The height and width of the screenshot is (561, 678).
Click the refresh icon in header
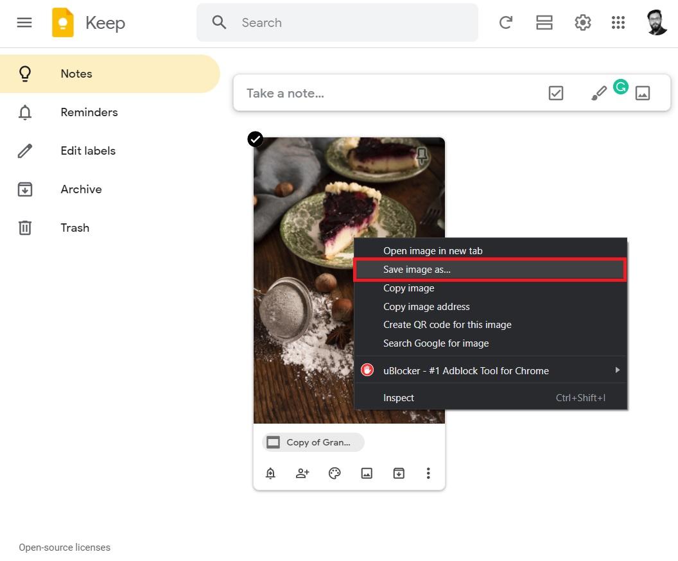[x=506, y=22]
